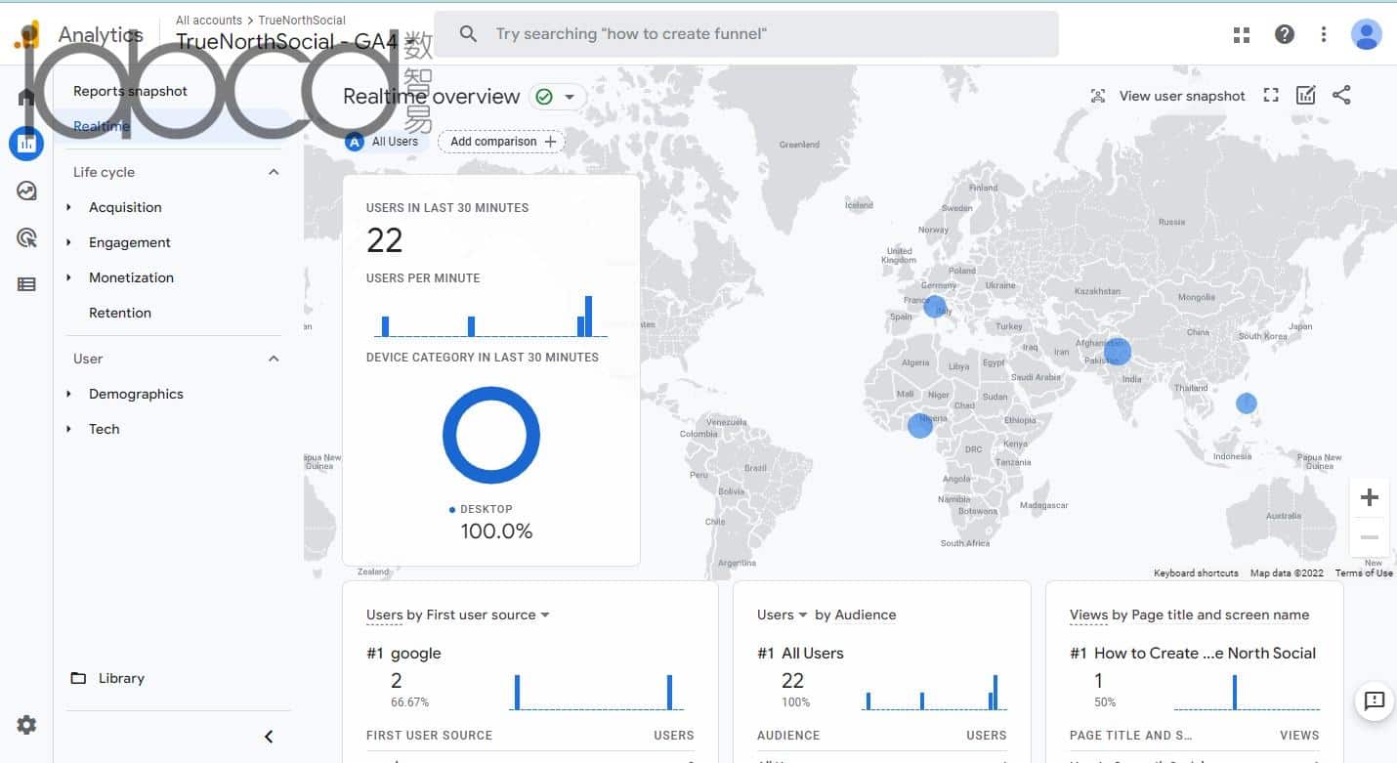
Task: Expand the Demographics reports
Action: pos(68,394)
